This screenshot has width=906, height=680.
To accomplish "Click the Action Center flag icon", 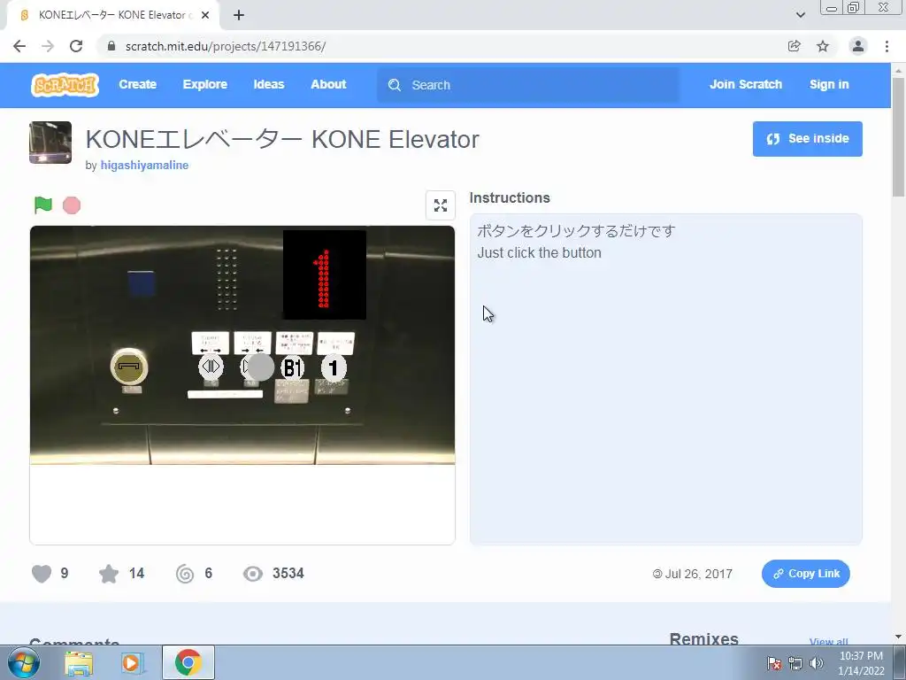I will [774, 662].
